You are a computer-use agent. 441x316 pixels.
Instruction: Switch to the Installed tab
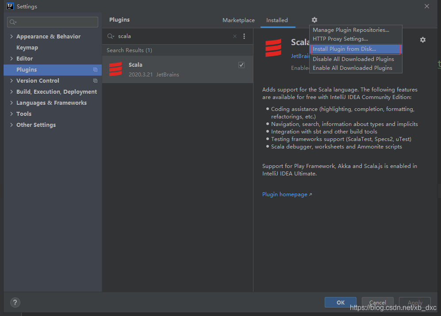click(x=277, y=20)
